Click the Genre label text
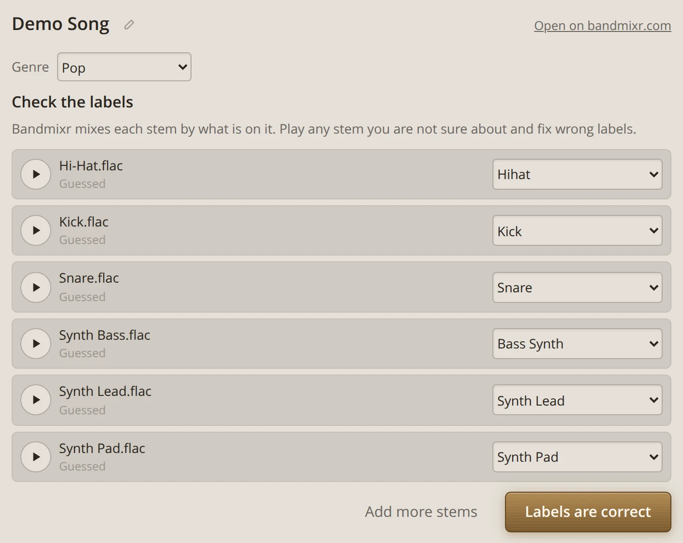Viewport: 683px width, 543px height. click(30, 67)
